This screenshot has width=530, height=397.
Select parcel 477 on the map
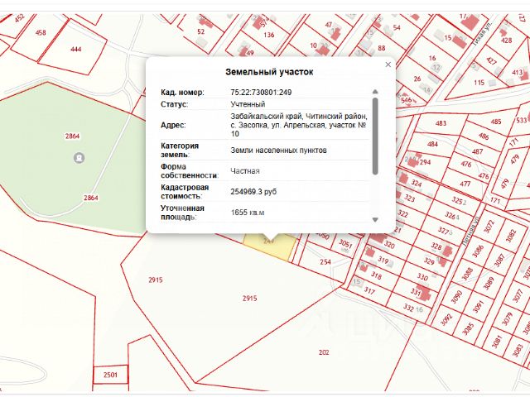(x=465, y=184)
